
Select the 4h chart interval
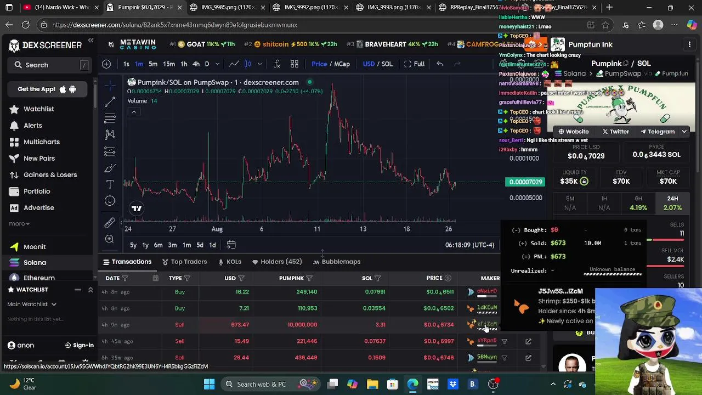(196, 64)
